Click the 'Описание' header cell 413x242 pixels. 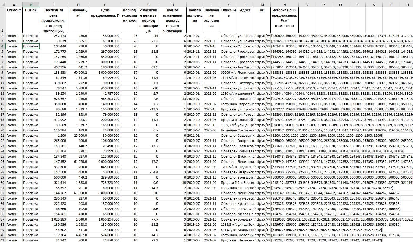coord(228,20)
